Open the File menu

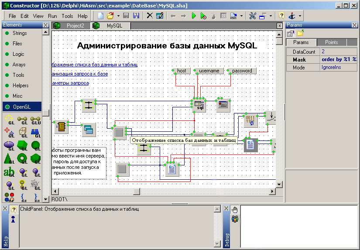[12, 16]
